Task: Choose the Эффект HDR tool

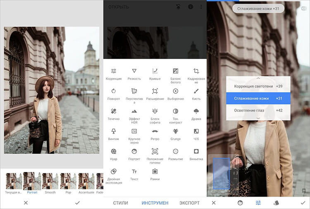Action: click(134, 112)
